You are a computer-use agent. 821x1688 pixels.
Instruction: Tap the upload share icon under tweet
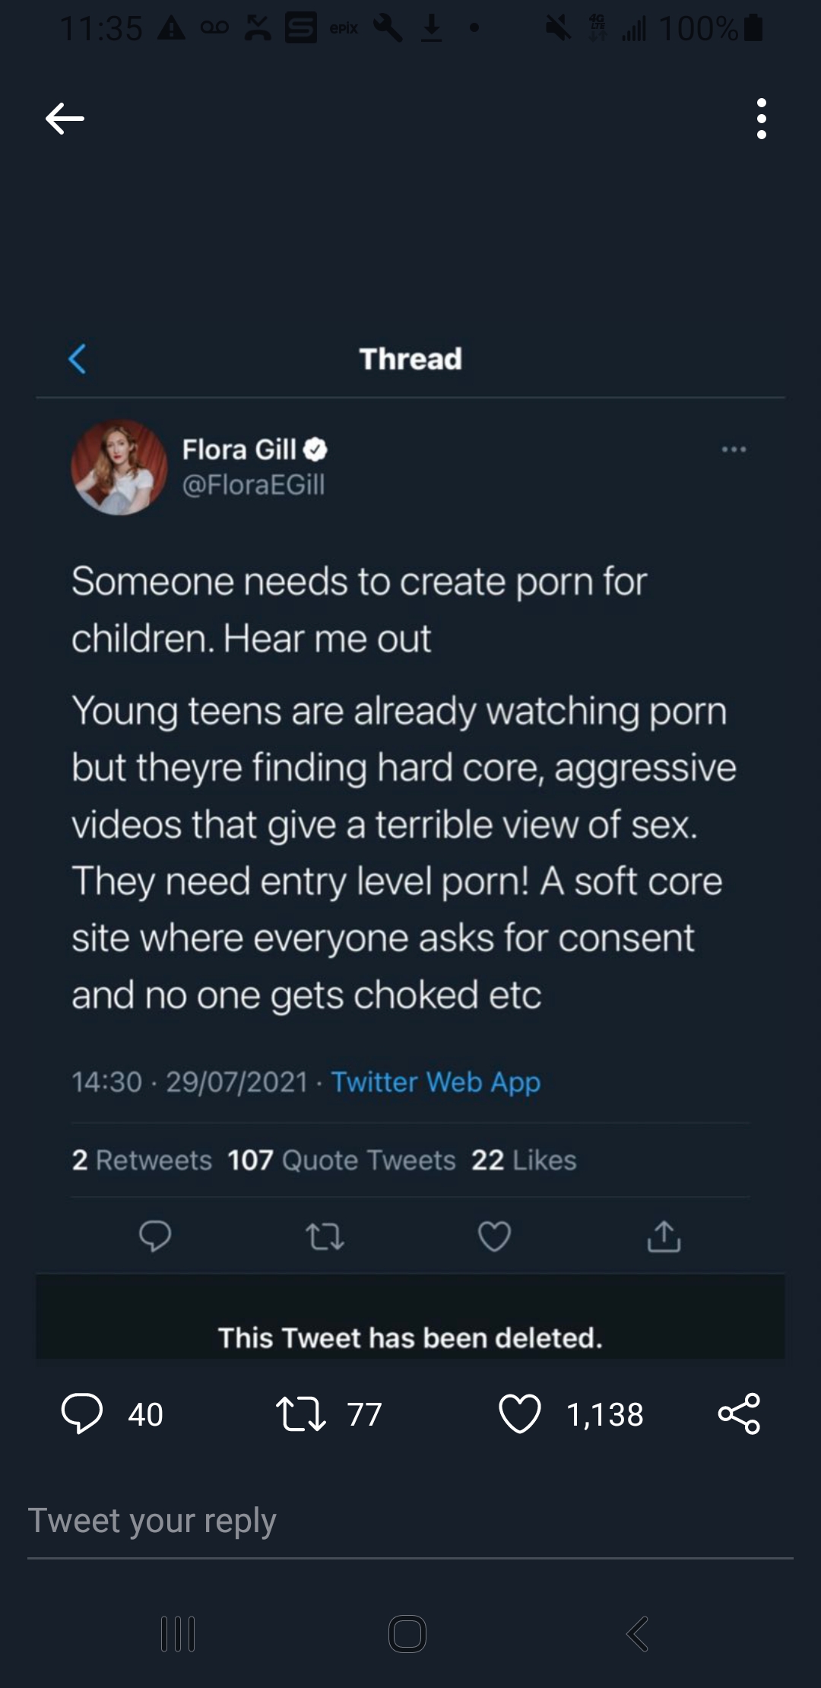pos(664,1236)
